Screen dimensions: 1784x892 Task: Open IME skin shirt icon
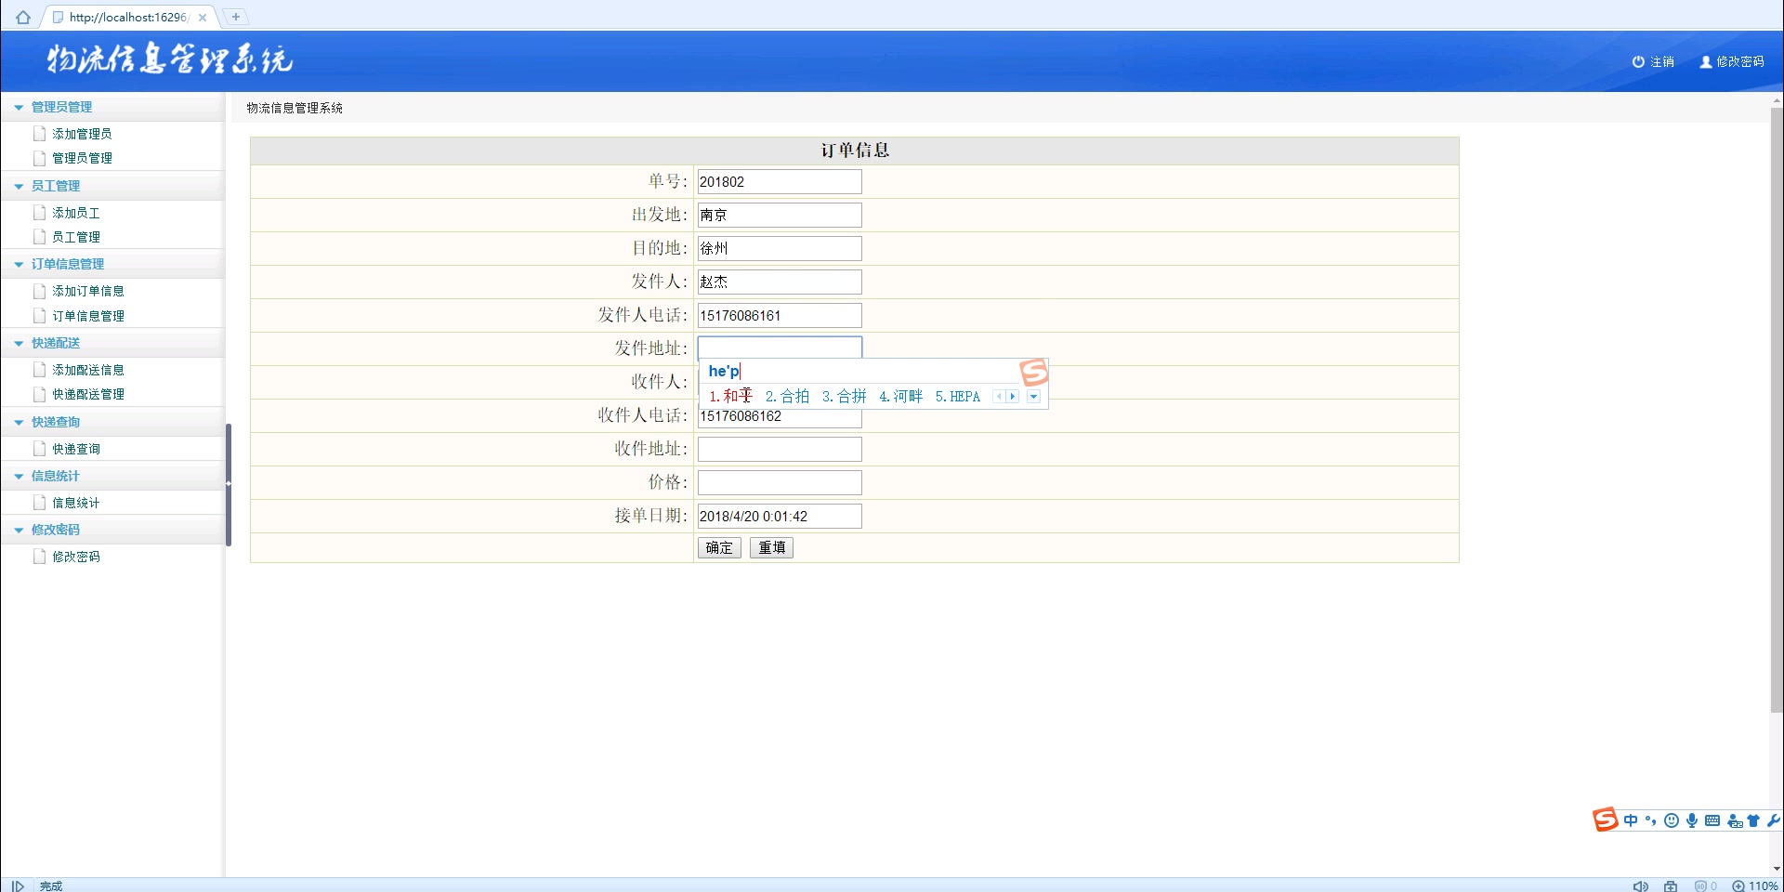click(1753, 820)
